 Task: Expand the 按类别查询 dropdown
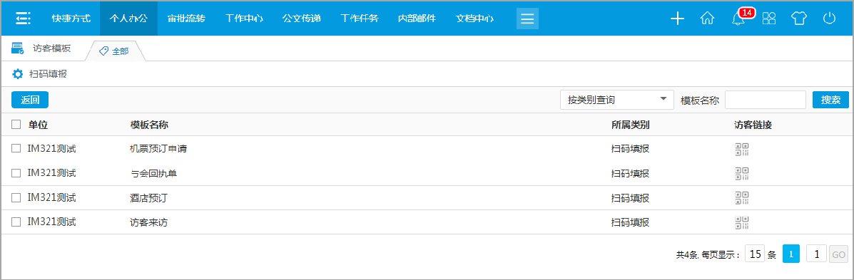coord(617,100)
